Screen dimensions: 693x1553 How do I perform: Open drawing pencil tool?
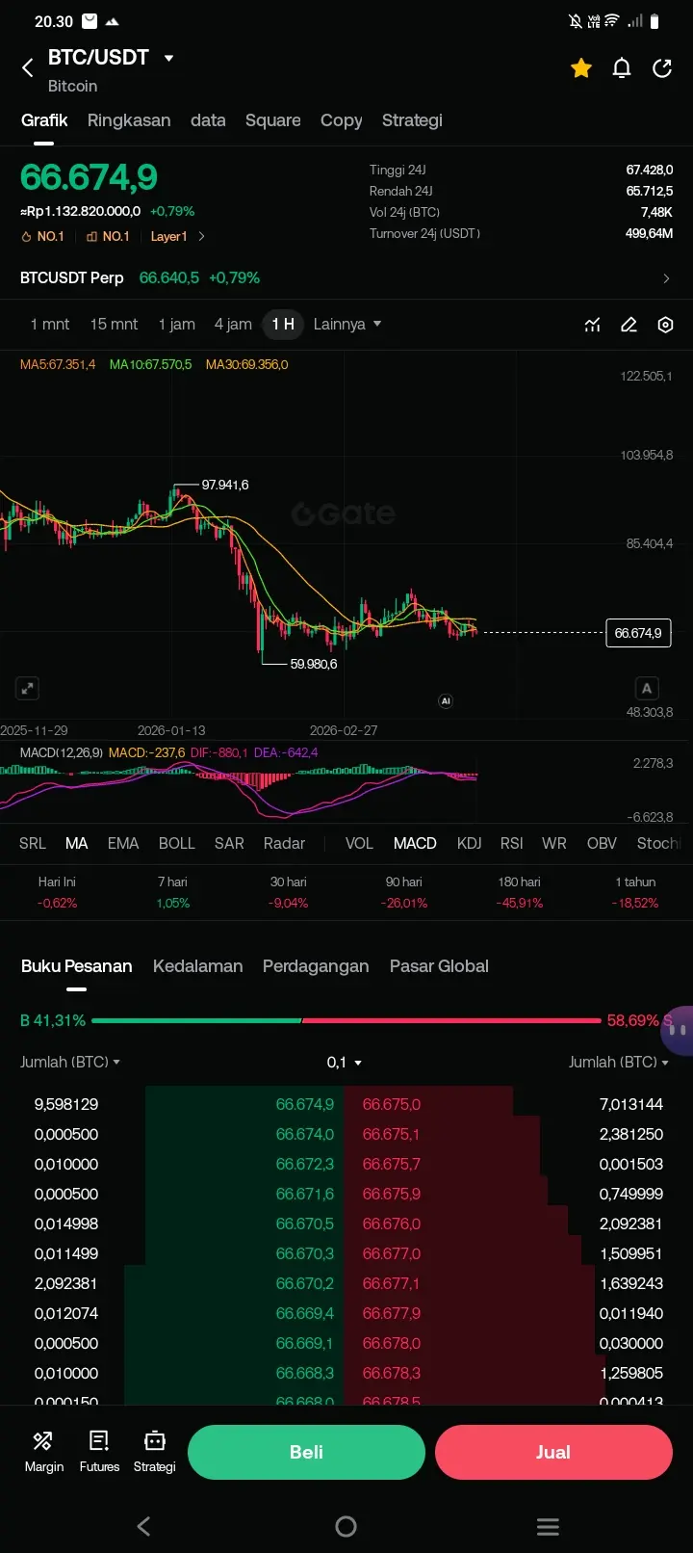point(629,325)
